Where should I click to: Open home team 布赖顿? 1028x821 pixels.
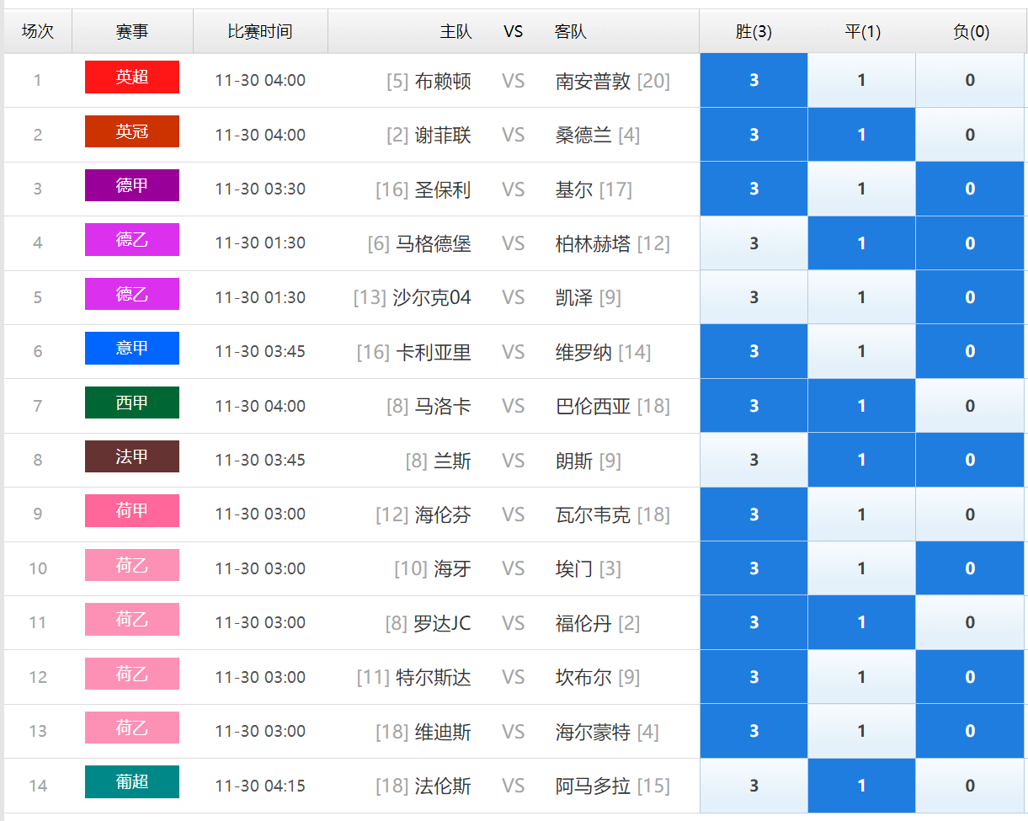pyautogui.click(x=443, y=81)
